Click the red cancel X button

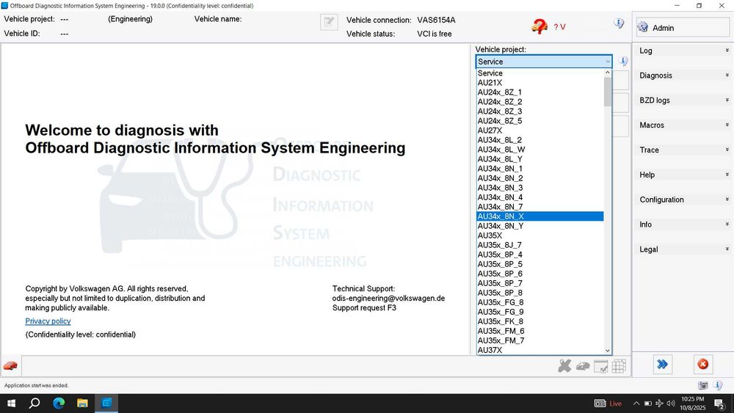coord(702,365)
